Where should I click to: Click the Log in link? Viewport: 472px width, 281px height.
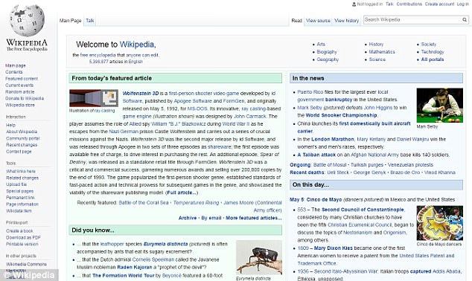point(462,4)
